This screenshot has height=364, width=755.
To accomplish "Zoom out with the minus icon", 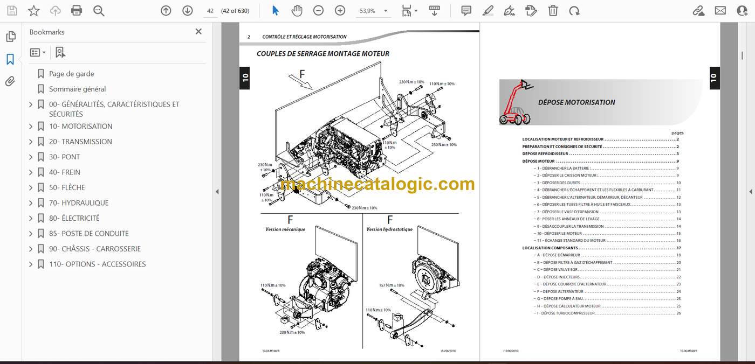I will (x=318, y=10).
